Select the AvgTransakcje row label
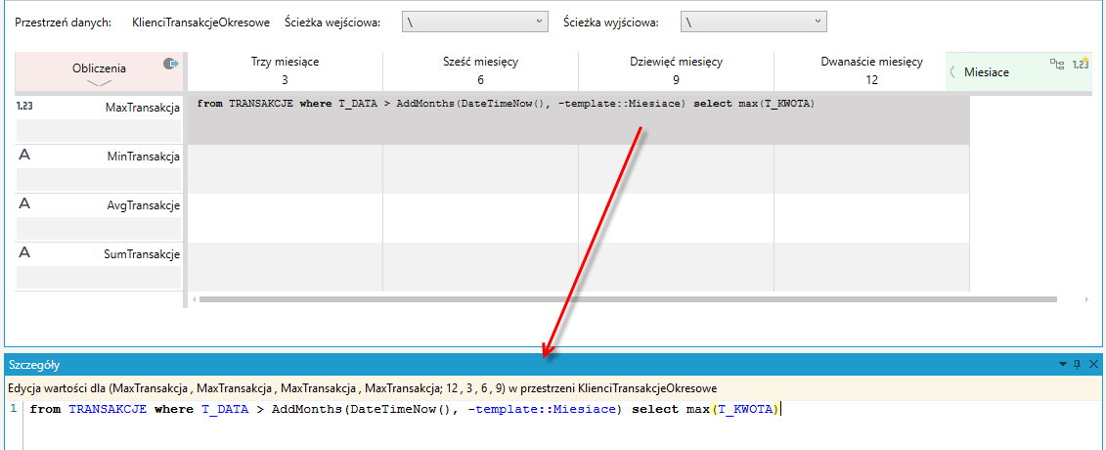The image size is (1106, 450). coord(143,204)
